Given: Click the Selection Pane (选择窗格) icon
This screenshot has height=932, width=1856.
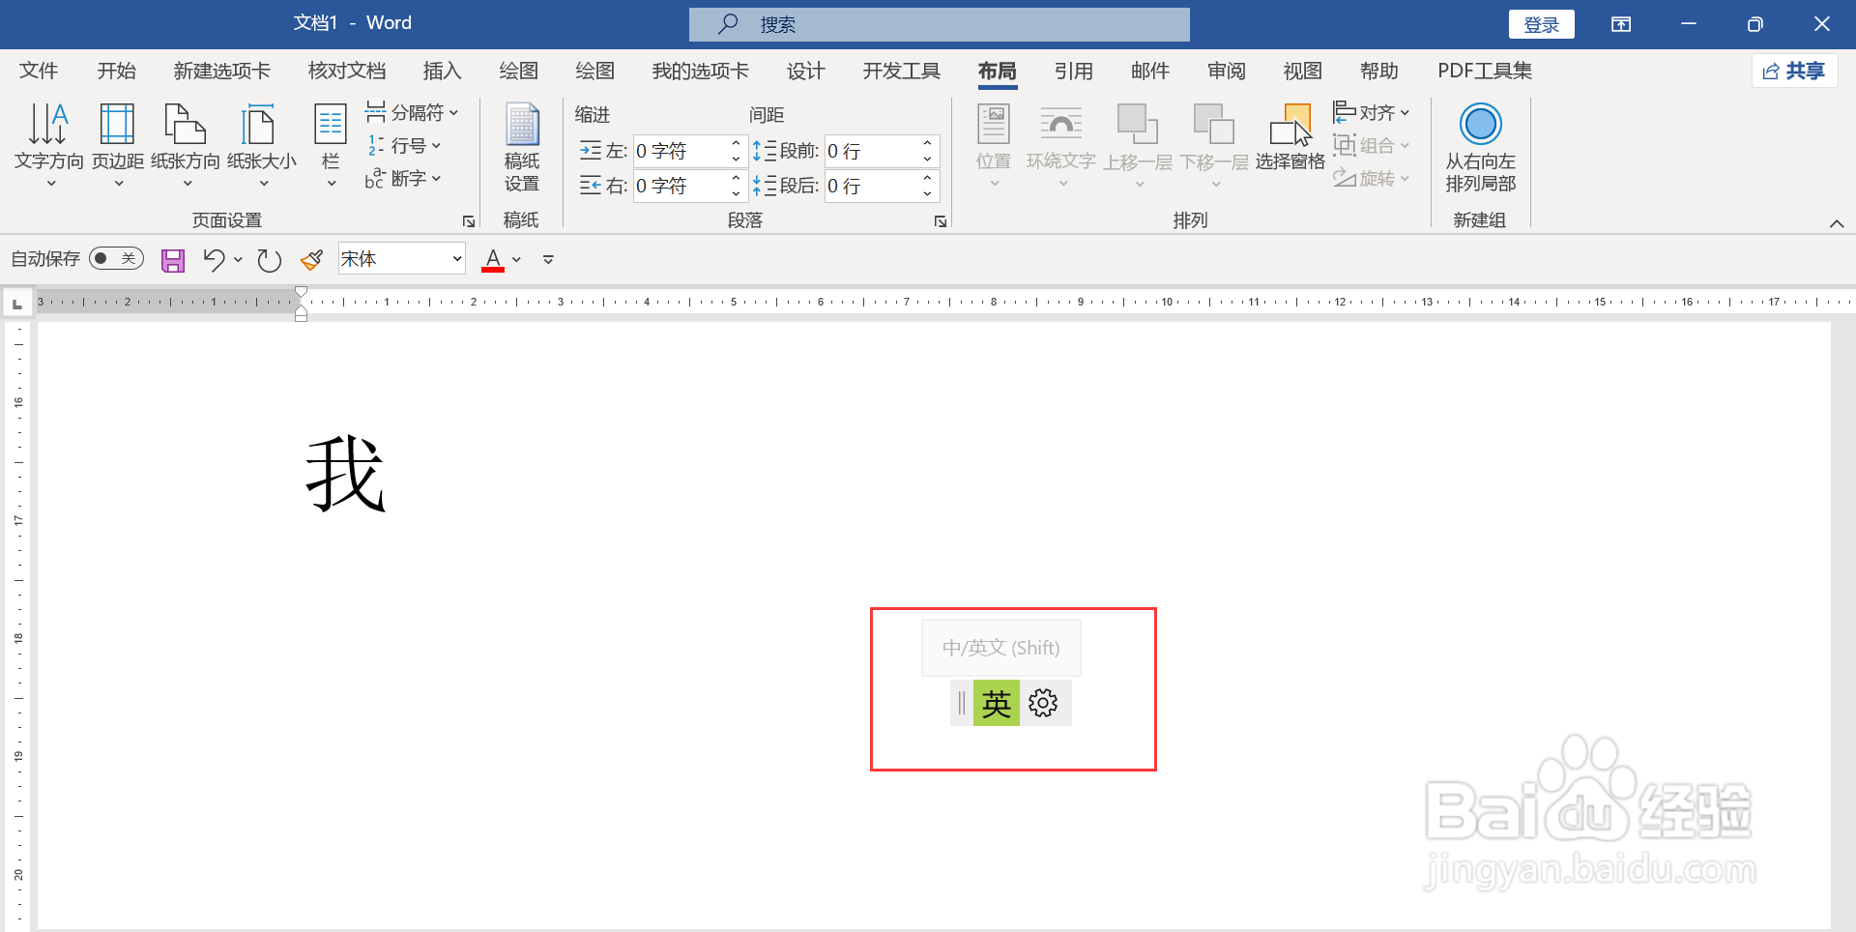Looking at the screenshot, I should tap(1290, 126).
